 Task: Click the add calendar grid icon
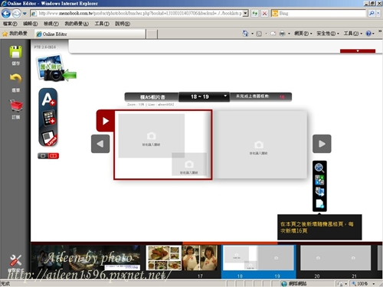click(48, 118)
